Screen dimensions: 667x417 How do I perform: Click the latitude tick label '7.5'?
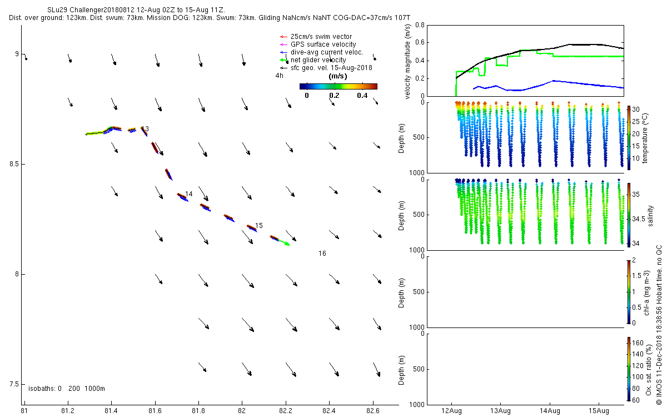click(x=13, y=384)
